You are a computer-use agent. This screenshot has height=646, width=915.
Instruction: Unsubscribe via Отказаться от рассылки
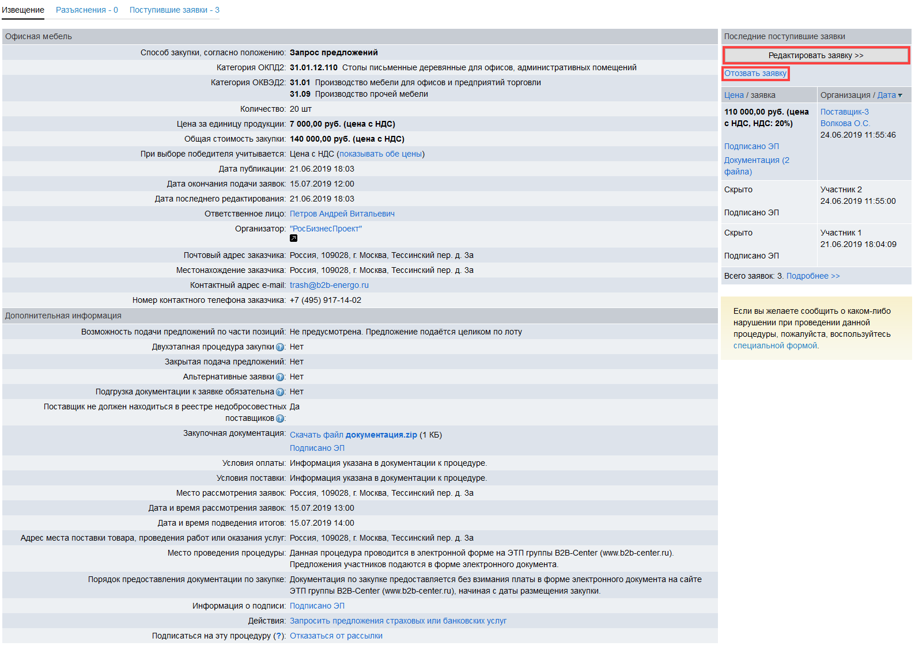pos(336,636)
